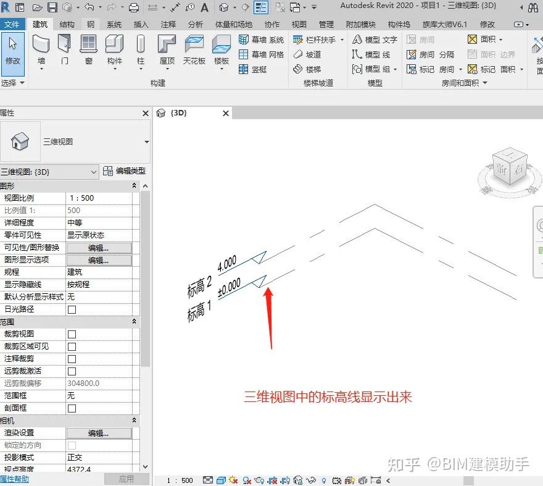Image resolution: width=543 pixels, height=486 pixels.
Task: Click the Save icon in quick access toolbar
Action: click(x=52, y=7)
